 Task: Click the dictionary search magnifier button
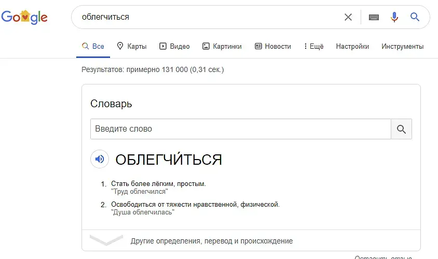tap(401, 129)
